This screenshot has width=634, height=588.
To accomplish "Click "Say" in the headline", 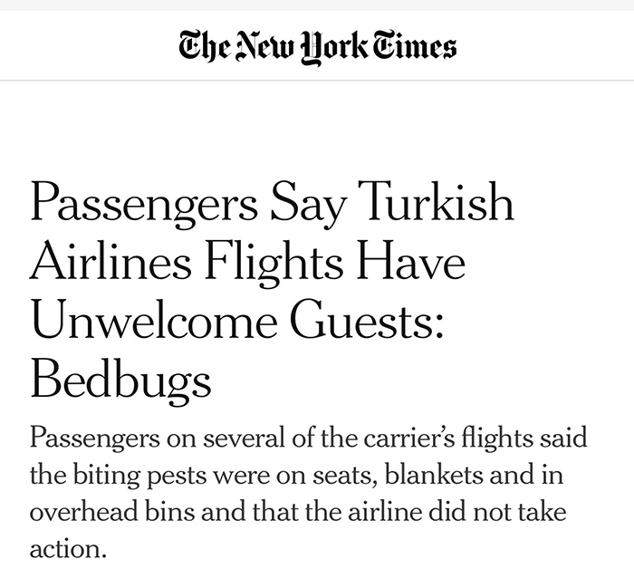I will 308,205.
